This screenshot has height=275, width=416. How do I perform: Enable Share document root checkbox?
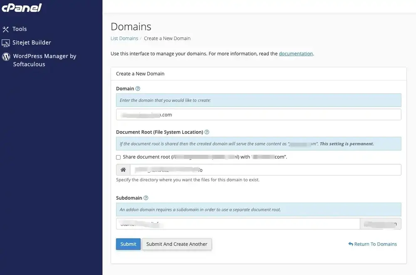click(x=118, y=157)
